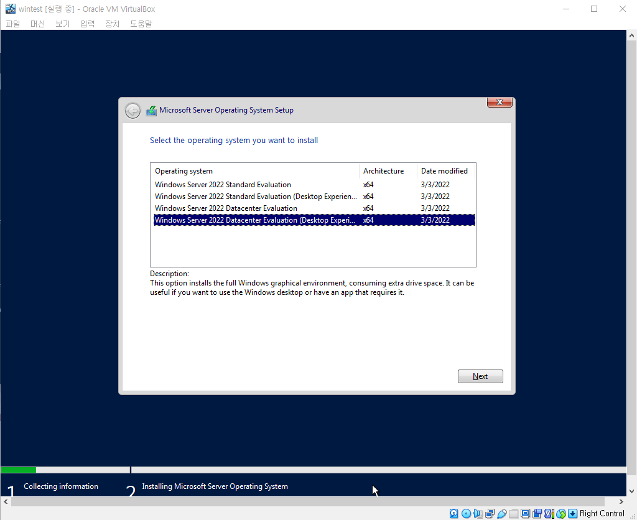The height and width of the screenshot is (520, 637).
Task: Open the 보기 menu
Action: [x=63, y=24]
